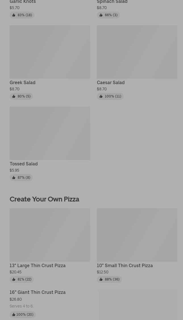Click the Create Your Own Pizza heading
The image size is (183, 320).
pos(44,199)
